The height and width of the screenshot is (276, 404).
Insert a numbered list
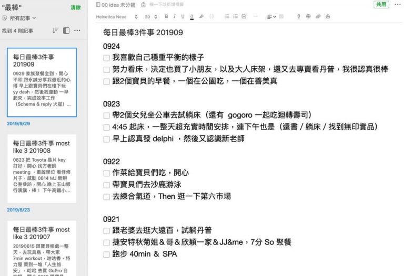point(236,16)
